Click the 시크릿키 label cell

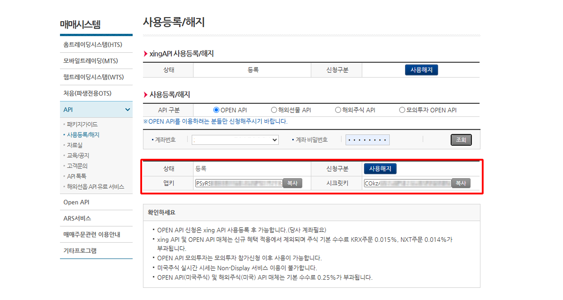(x=337, y=183)
